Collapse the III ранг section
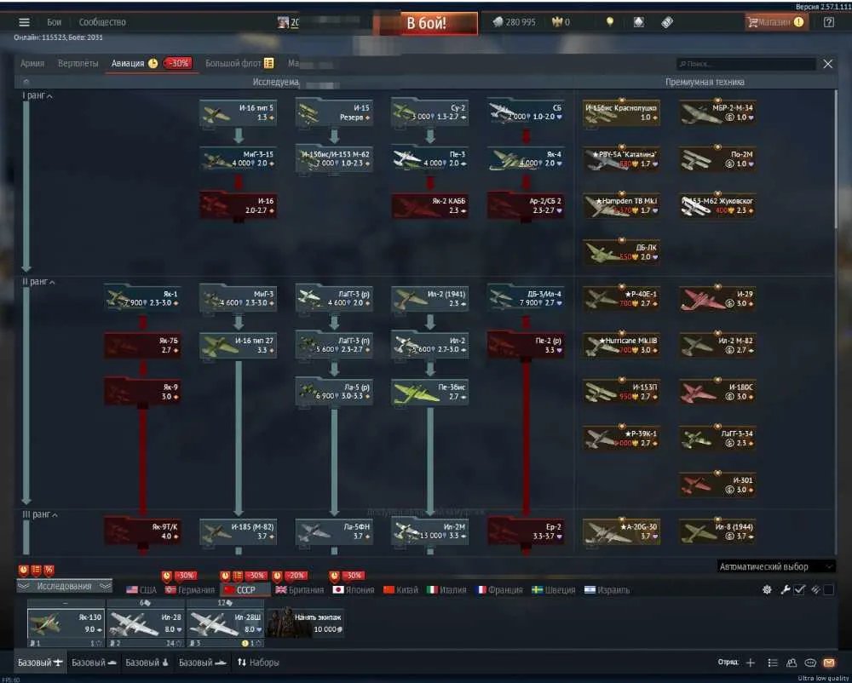852x683 pixels. pyautogui.click(x=40, y=514)
